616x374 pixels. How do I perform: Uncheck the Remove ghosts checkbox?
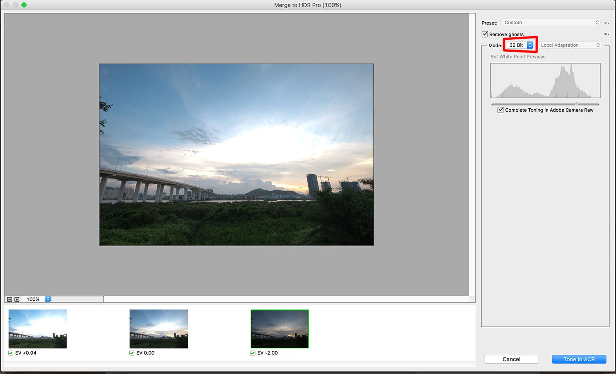[485, 34]
